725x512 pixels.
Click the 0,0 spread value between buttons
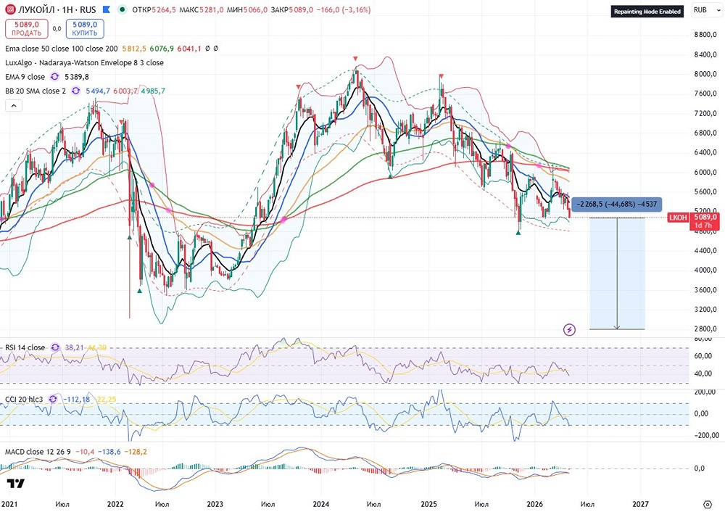(x=57, y=29)
